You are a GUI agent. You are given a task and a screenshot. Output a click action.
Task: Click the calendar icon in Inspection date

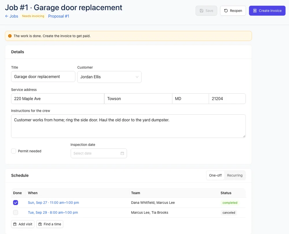tap(122, 153)
